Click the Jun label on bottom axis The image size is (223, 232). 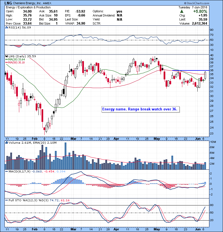(x=198, y=229)
